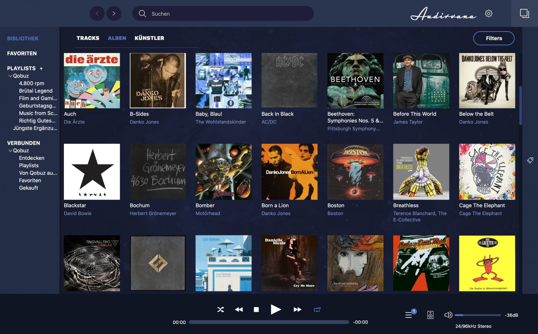Go back with the left arrow button
This screenshot has height=334, width=538.
[97, 14]
